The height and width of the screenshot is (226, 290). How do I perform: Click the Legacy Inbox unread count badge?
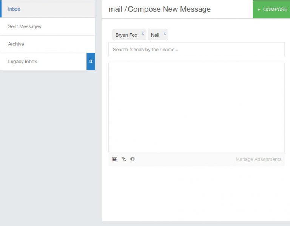91,62
